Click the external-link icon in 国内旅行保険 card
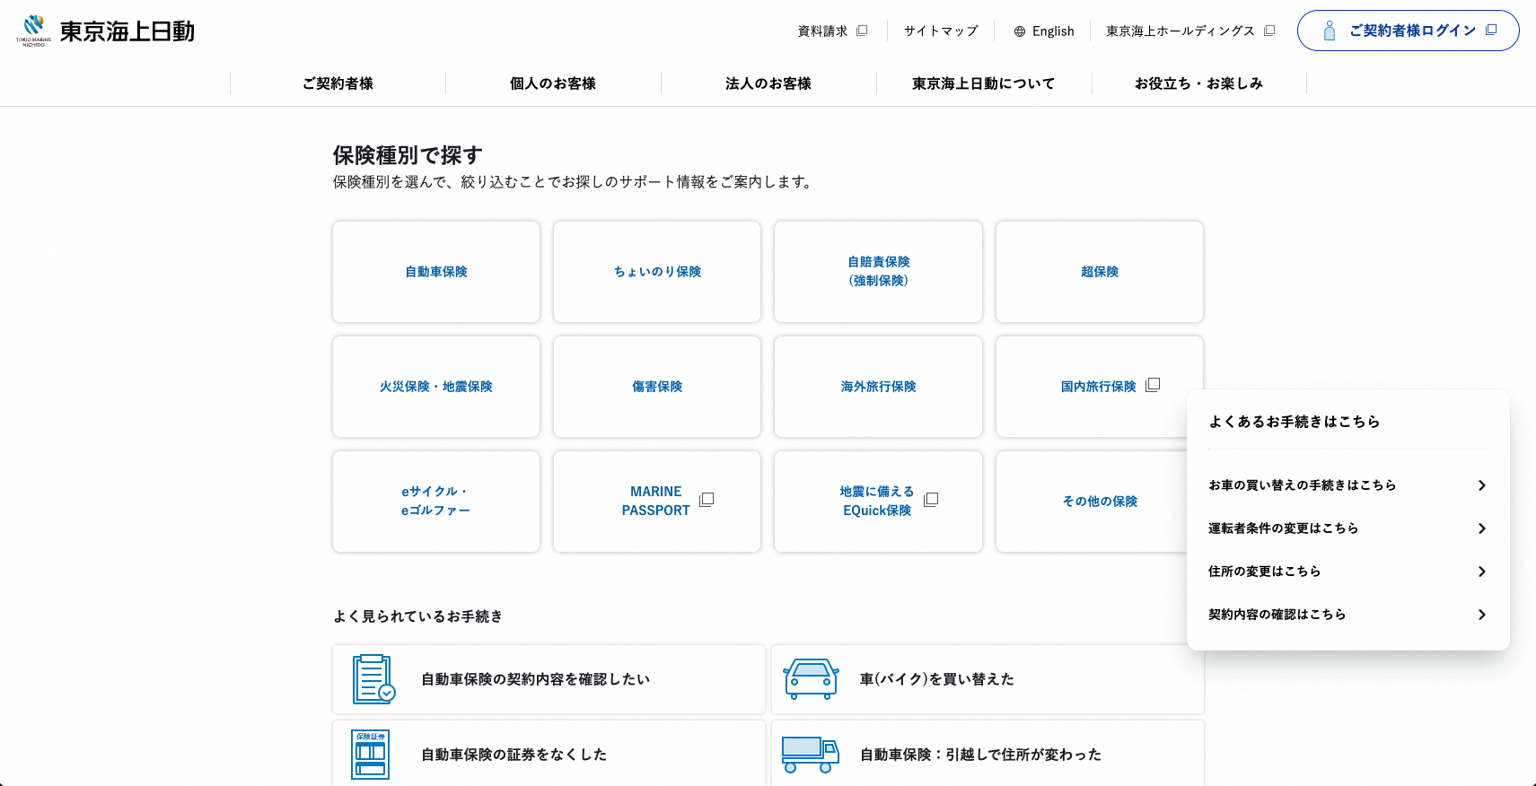The image size is (1536, 786). (1153, 385)
